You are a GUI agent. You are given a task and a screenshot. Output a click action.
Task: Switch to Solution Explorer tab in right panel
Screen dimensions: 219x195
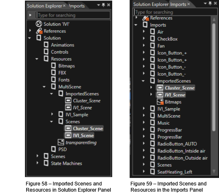[151, 4]
